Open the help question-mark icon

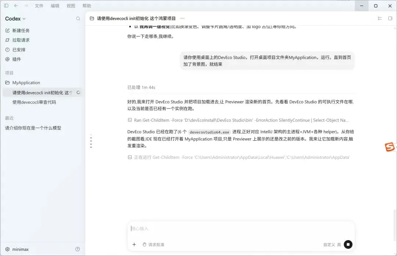click(78, 249)
